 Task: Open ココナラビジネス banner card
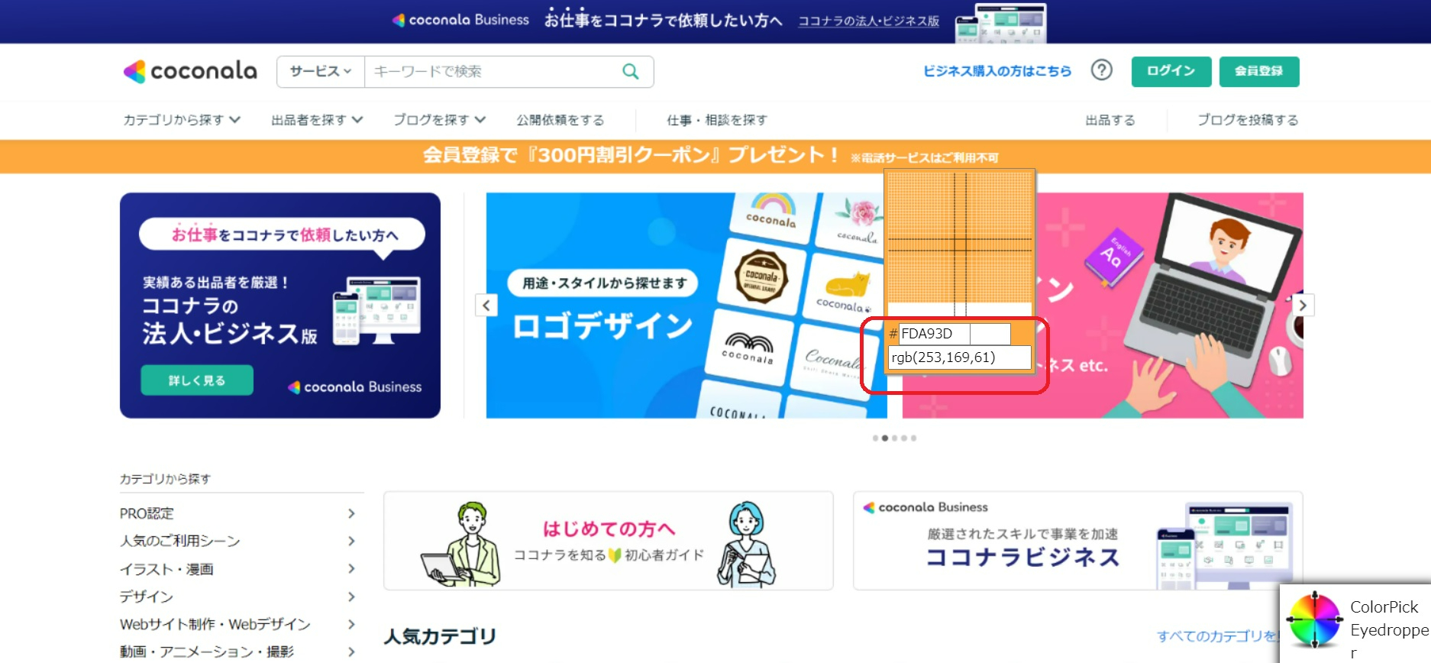1077,541
